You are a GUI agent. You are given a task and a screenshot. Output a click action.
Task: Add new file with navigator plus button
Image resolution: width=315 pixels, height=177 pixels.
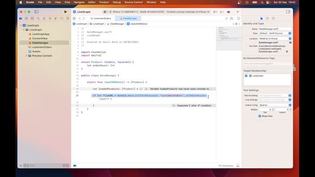tap(21, 166)
